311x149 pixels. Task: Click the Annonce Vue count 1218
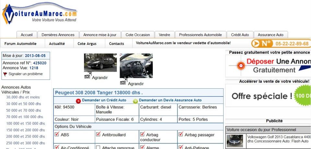[x=34, y=68]
